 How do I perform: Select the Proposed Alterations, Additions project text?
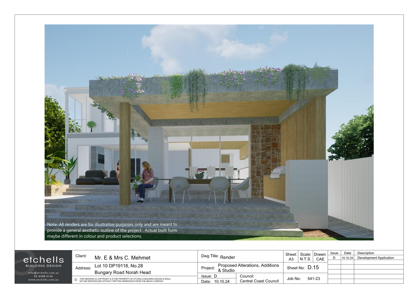click(248, 266)
